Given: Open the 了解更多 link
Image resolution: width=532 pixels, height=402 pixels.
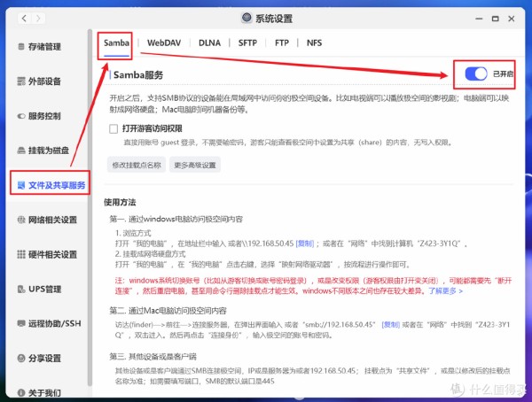Looking at the screenshot, I should (446, 290).
